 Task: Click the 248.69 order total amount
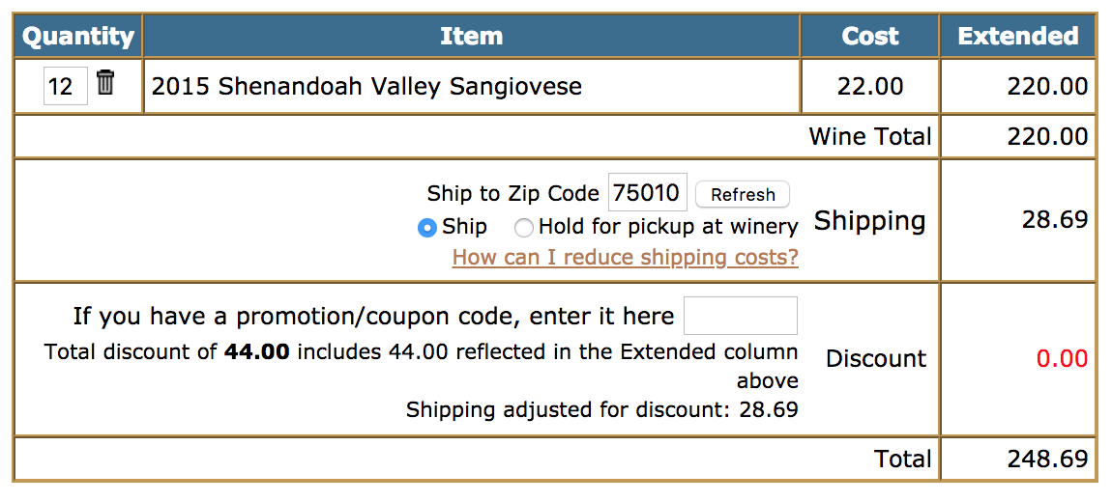1047,459
